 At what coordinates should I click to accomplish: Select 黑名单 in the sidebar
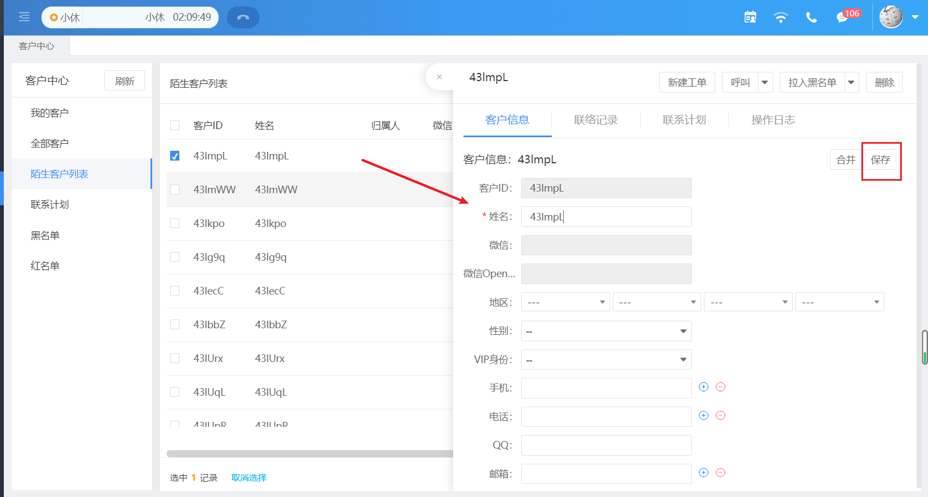click(45, 235)
